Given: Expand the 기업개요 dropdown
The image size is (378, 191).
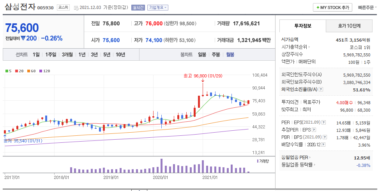Looking at the screenshot, I should [158, 7].
